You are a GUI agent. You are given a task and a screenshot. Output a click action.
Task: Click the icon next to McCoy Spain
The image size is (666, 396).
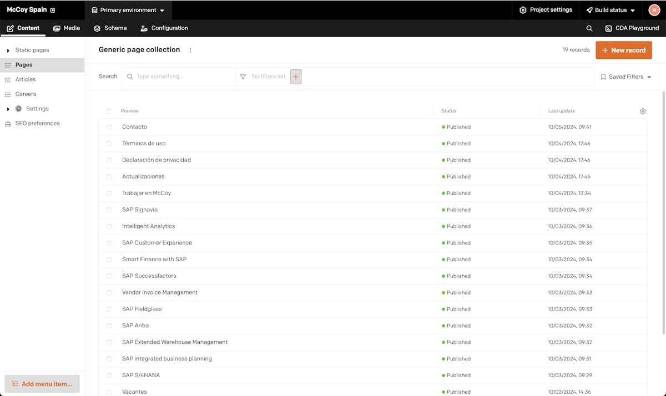tap(53, 11)
